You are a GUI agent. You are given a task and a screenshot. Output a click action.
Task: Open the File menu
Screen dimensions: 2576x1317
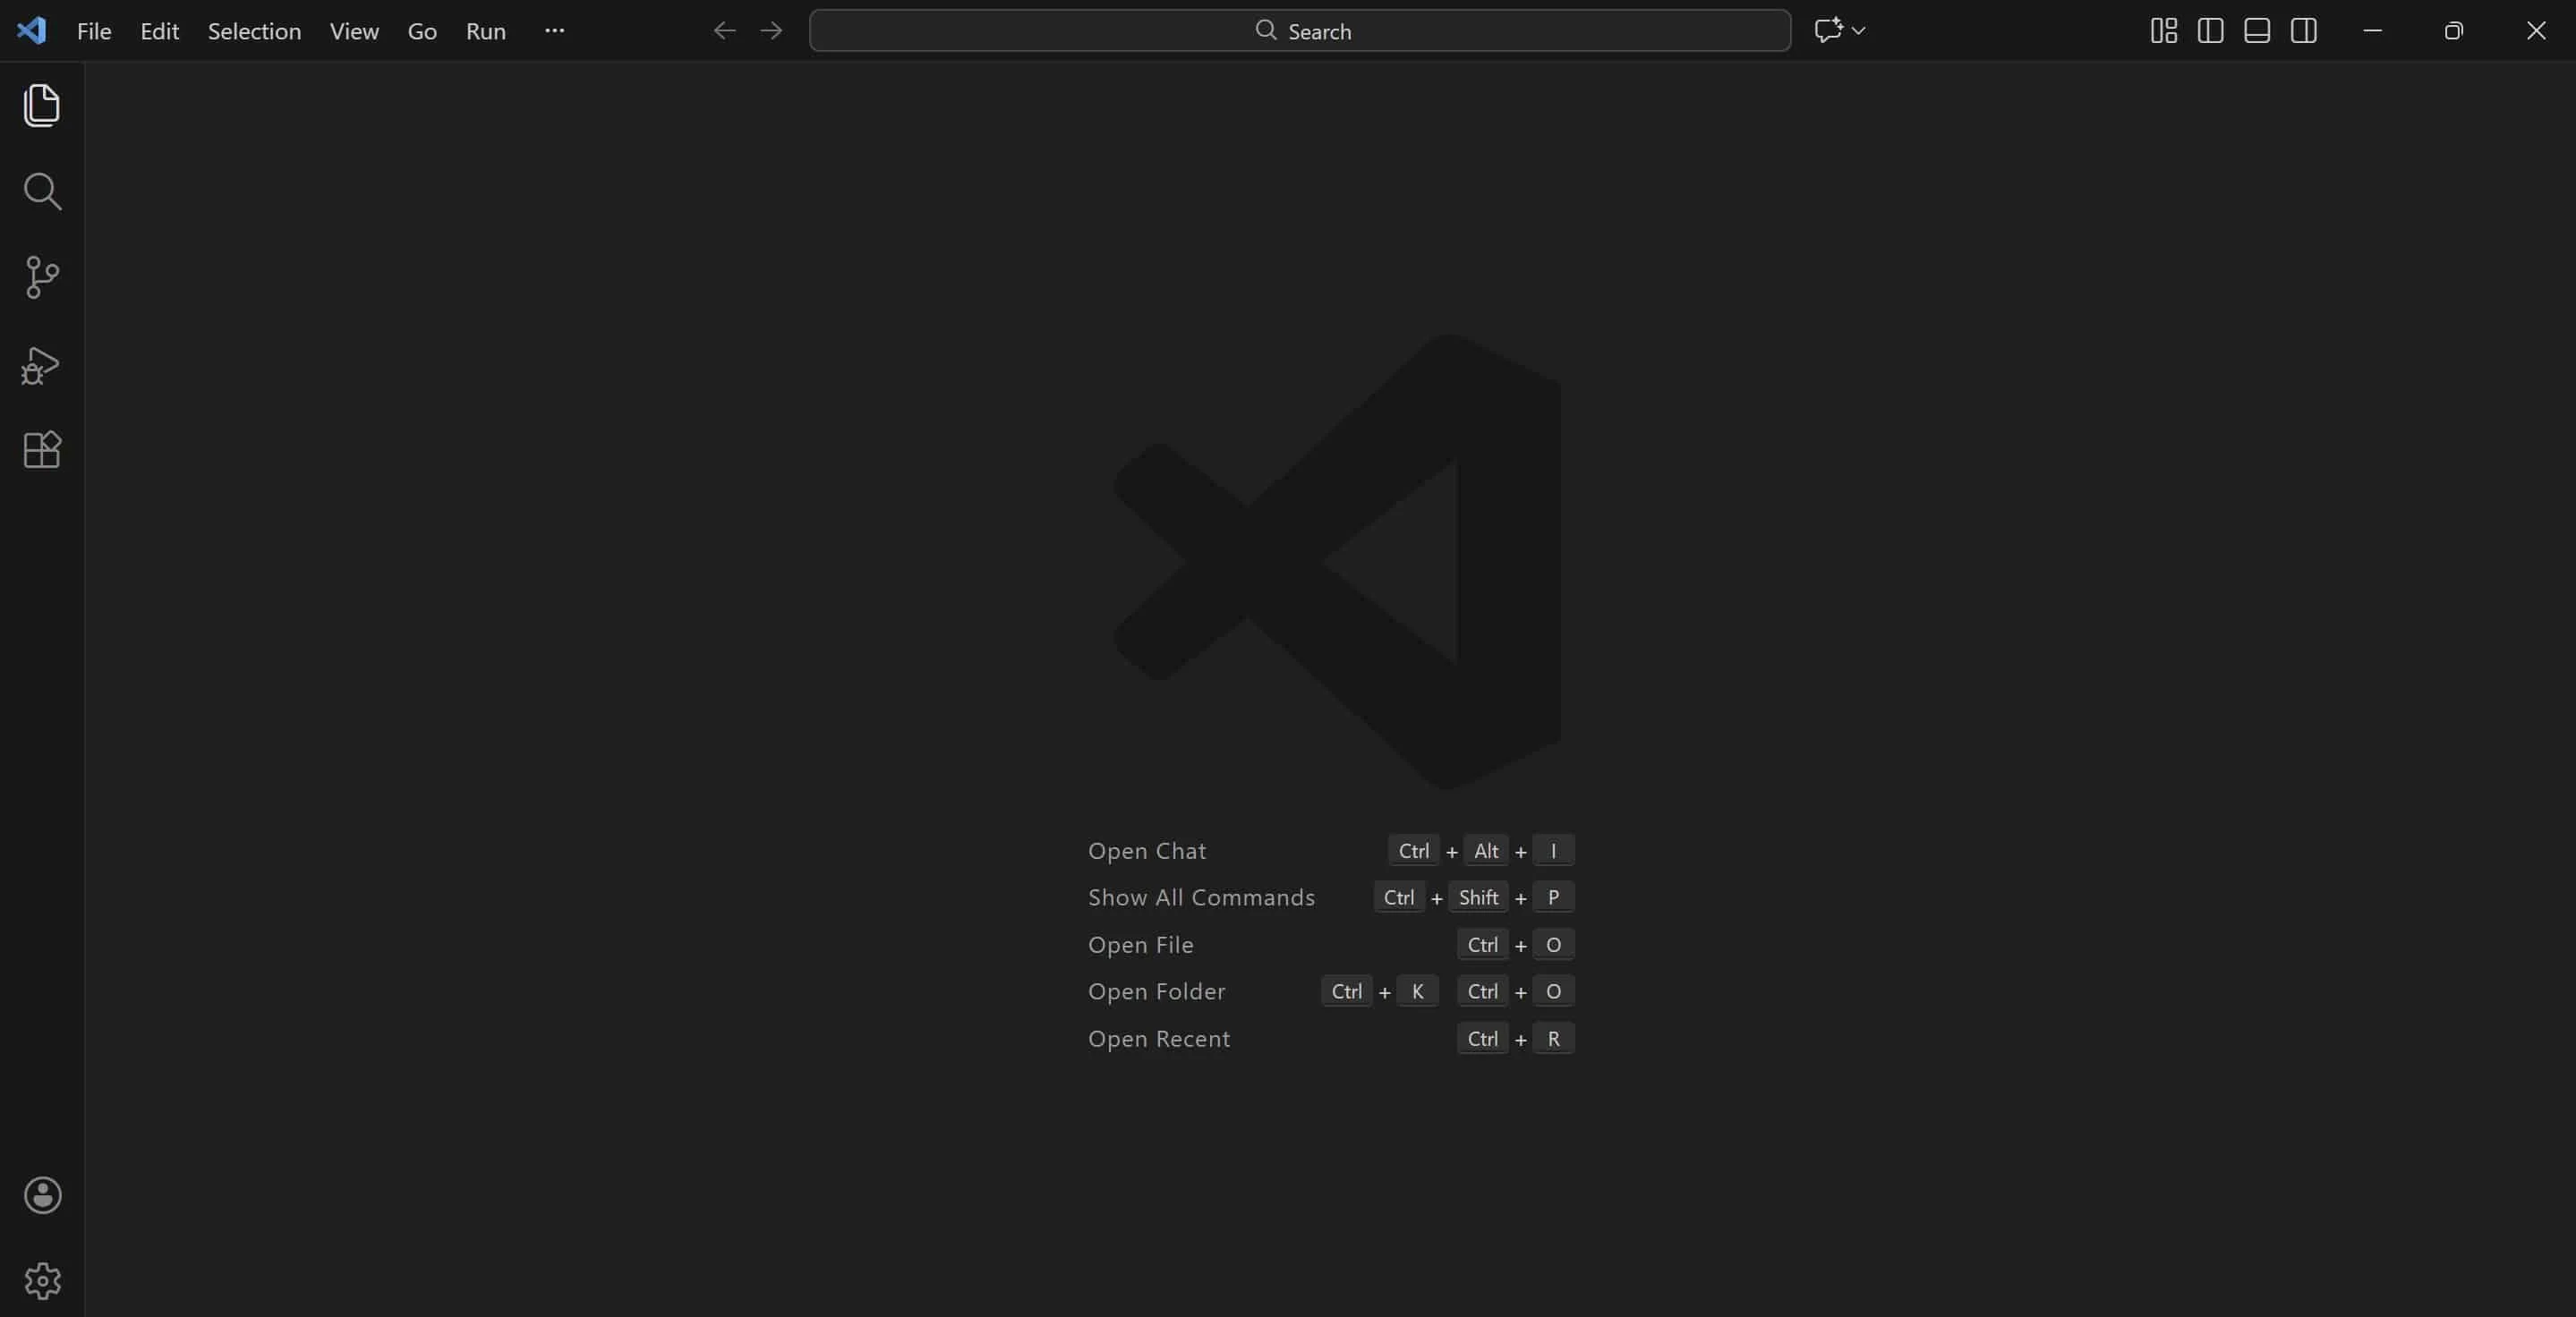point(94,31)
